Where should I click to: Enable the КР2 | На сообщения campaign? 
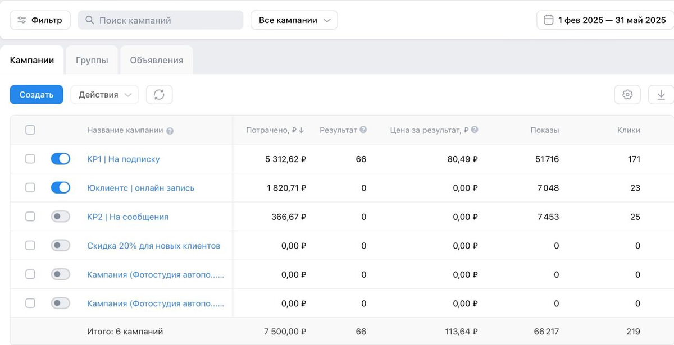[x=60, y=217]
